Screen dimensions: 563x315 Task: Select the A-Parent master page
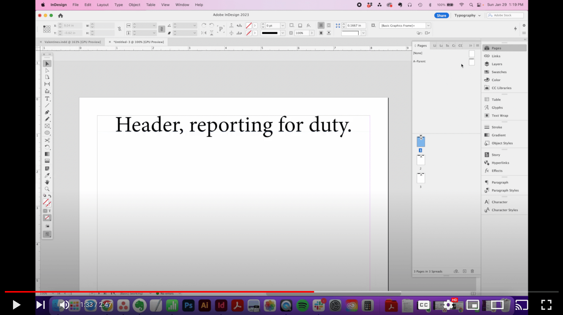tap(444, 61)
